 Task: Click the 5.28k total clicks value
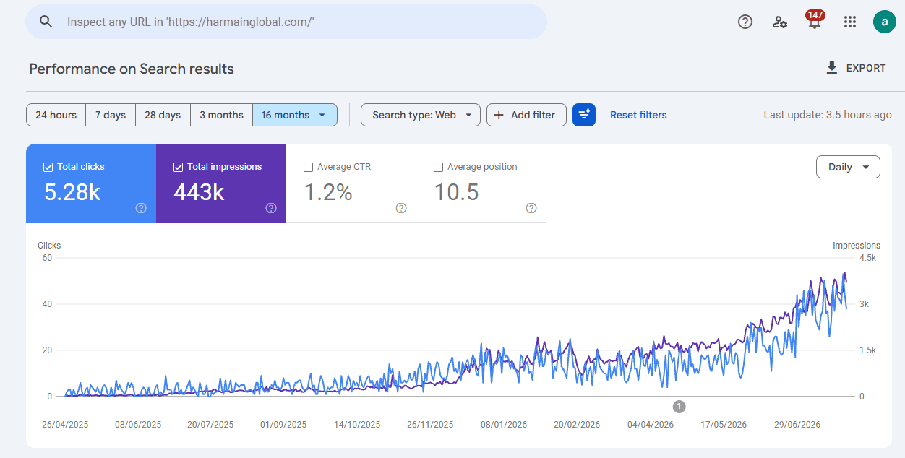[x=72, y=192]
